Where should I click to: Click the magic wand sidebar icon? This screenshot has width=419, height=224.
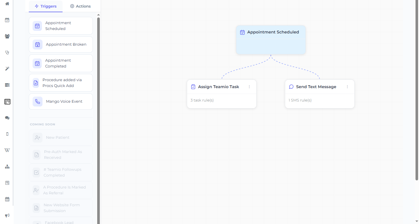coord(7,69)
